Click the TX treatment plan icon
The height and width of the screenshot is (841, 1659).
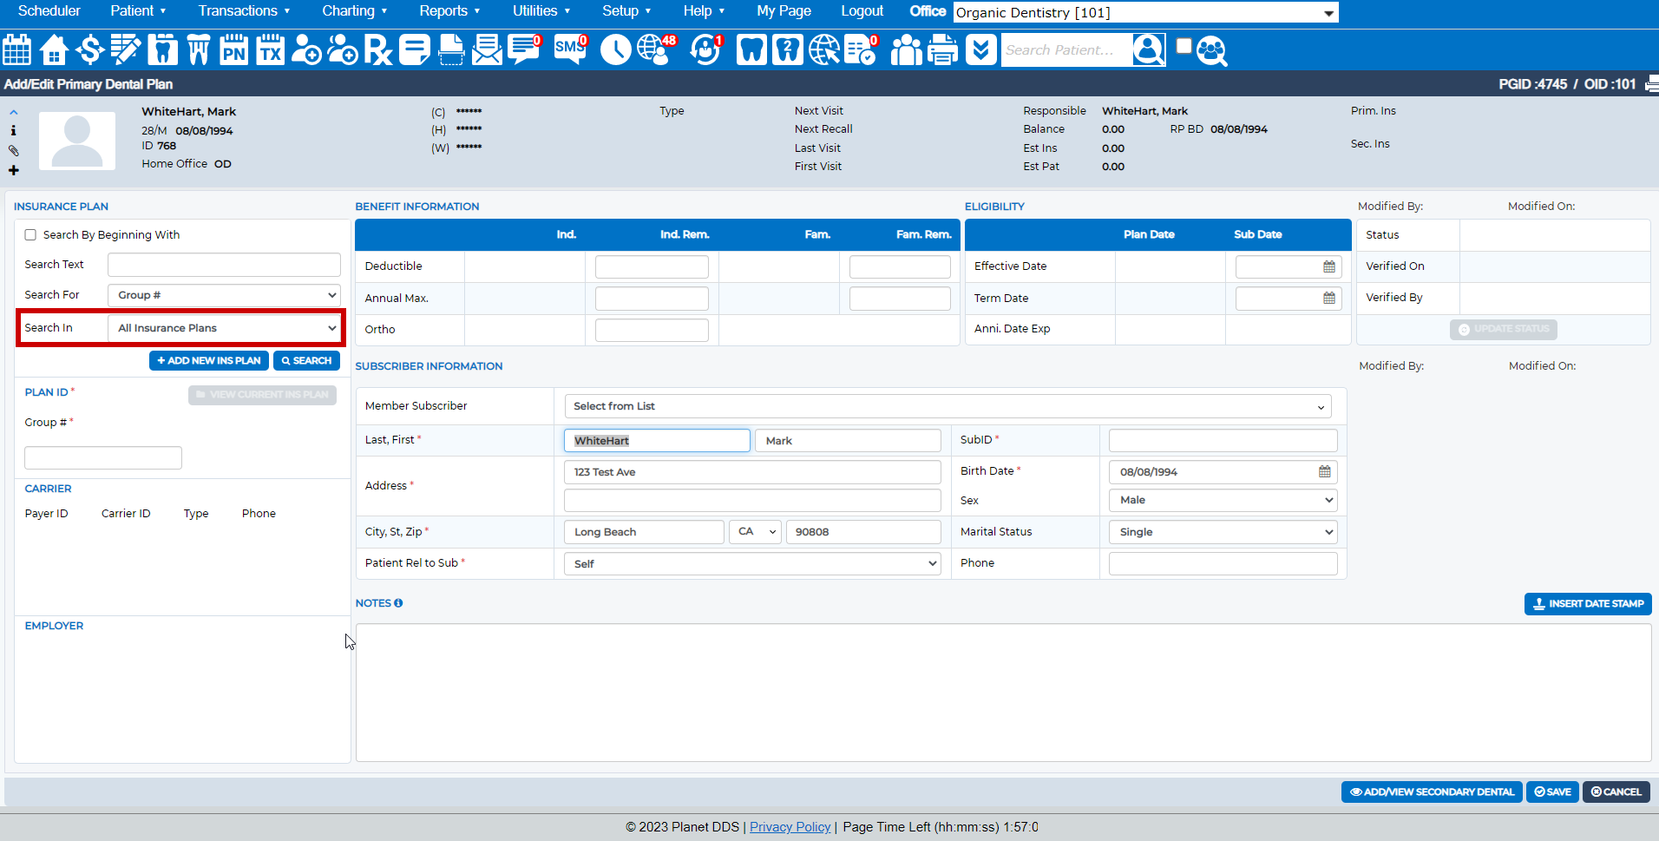(270, 49)
